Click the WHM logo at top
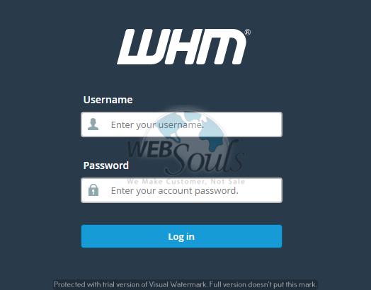Screen dimensions: 371x290 point(183,47)
